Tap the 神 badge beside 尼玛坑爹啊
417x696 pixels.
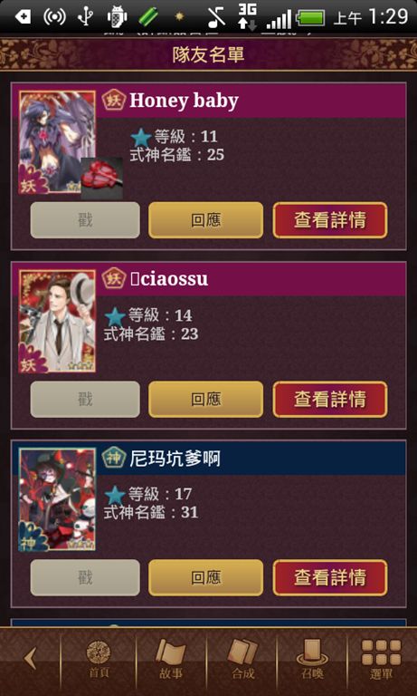[114, 458]
